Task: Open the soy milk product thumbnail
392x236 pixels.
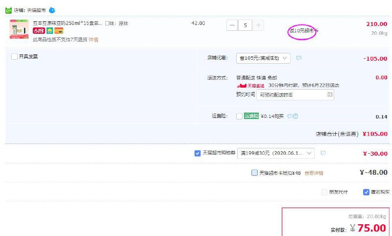Action: pos(19,29)
